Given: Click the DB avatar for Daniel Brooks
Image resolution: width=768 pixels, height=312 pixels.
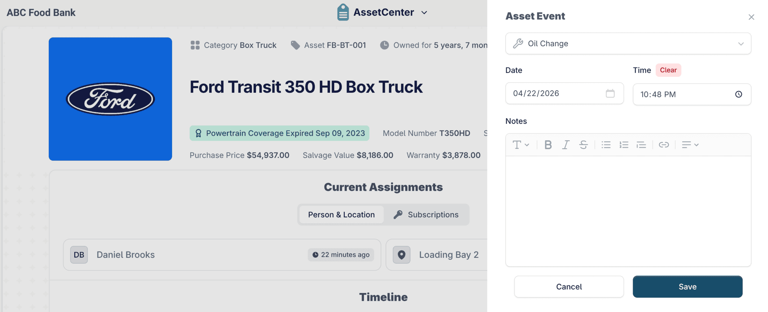Looking at the screenshot, I should click(x=79, y=255).
